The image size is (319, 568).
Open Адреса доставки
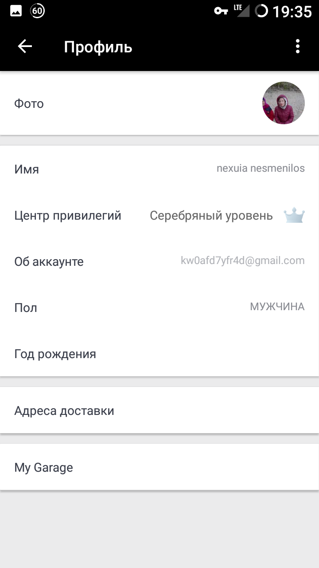pyautogui.click(x=159, y=410)
